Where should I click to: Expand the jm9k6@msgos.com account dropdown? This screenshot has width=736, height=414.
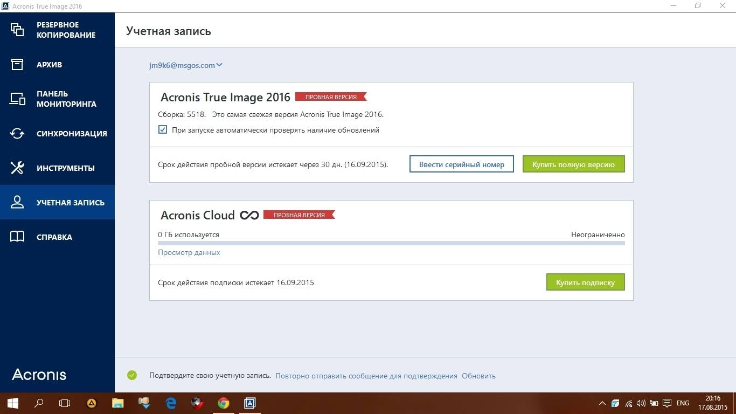click(186, 65)
